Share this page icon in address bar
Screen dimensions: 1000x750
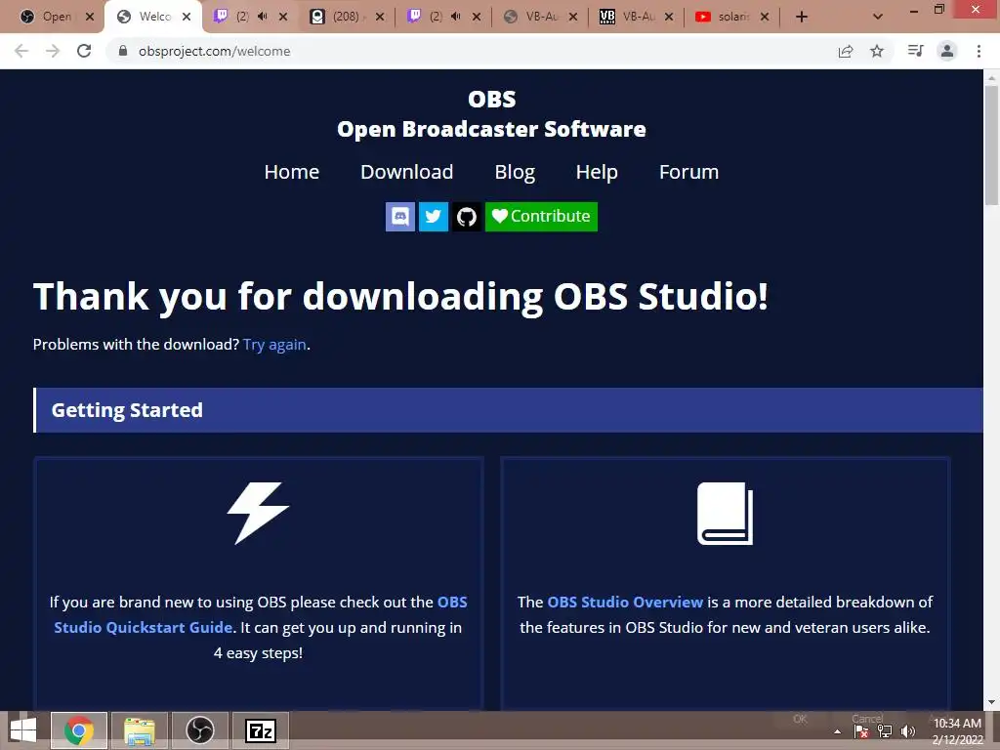click(846, 51)
